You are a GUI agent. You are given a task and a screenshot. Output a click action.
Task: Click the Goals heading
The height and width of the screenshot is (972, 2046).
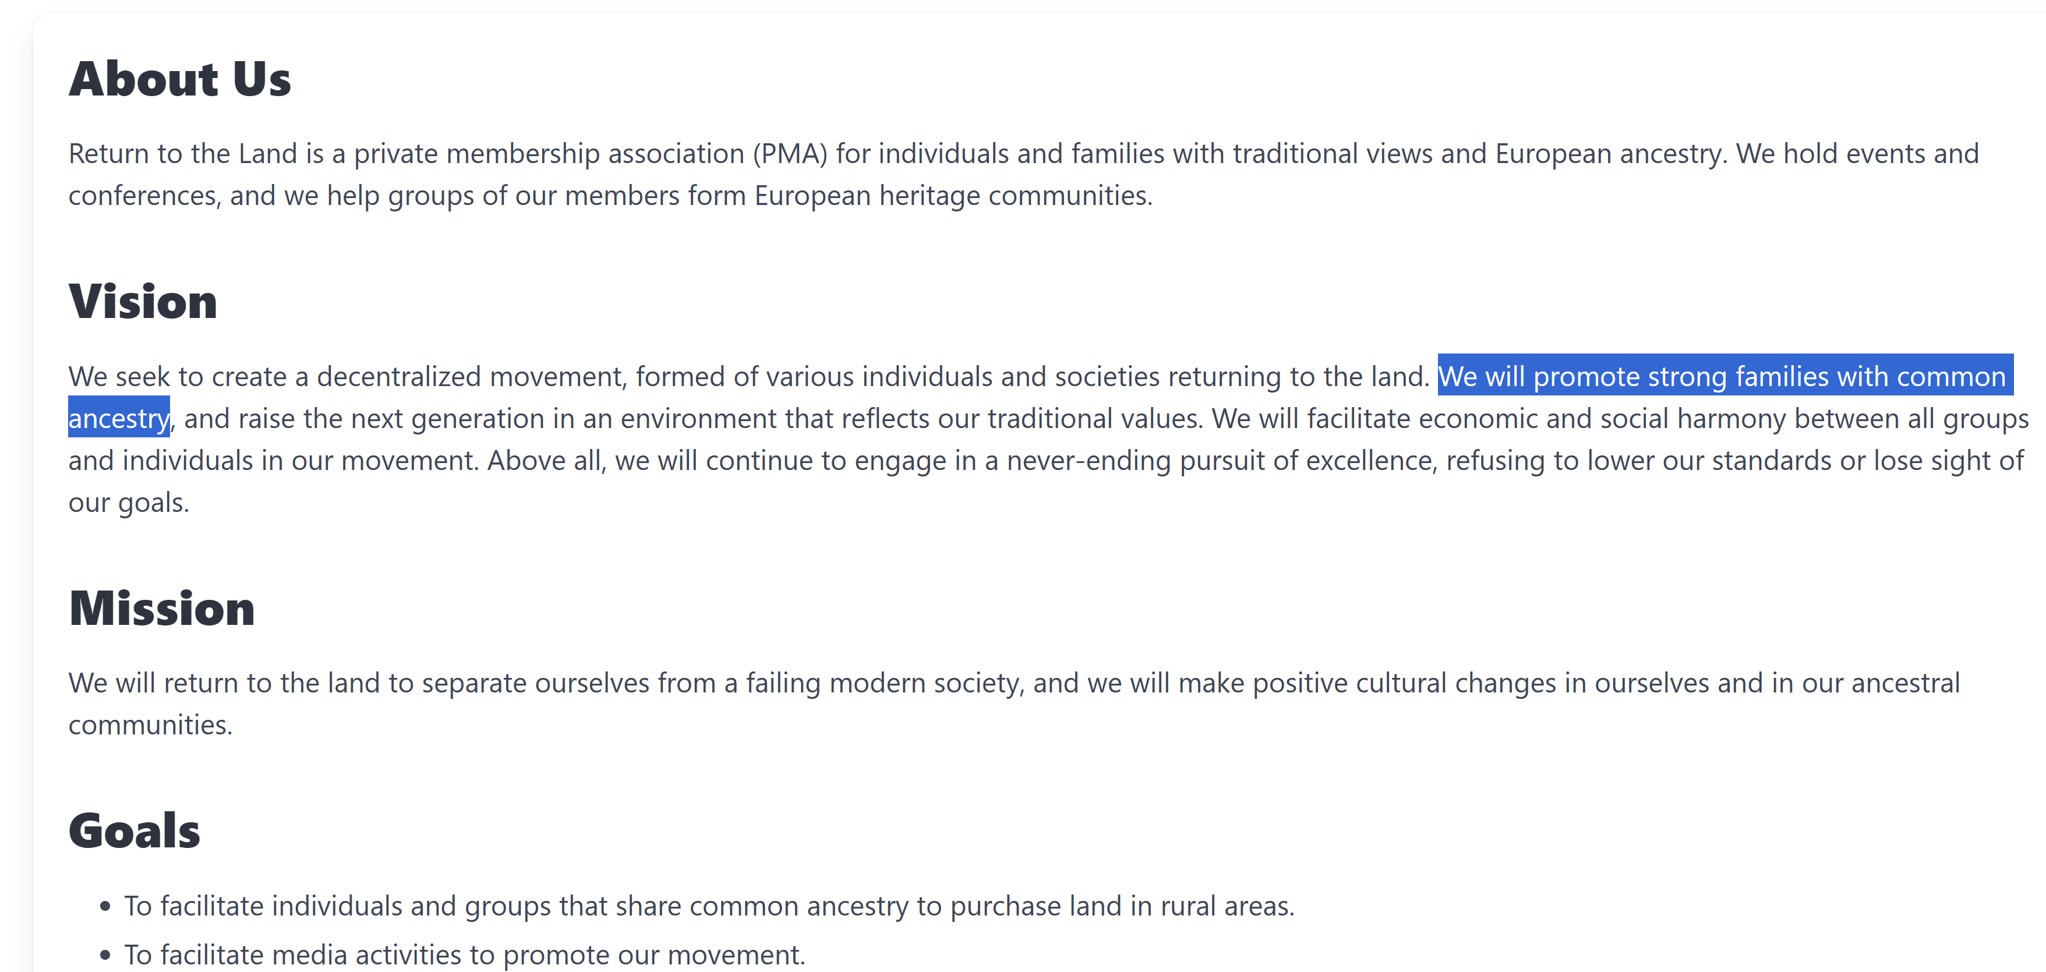134,830
